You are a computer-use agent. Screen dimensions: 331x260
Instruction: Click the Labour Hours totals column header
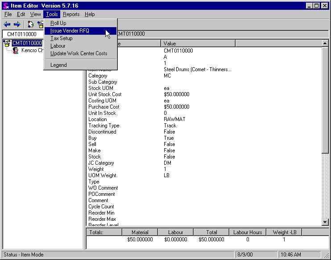(248, 232)
